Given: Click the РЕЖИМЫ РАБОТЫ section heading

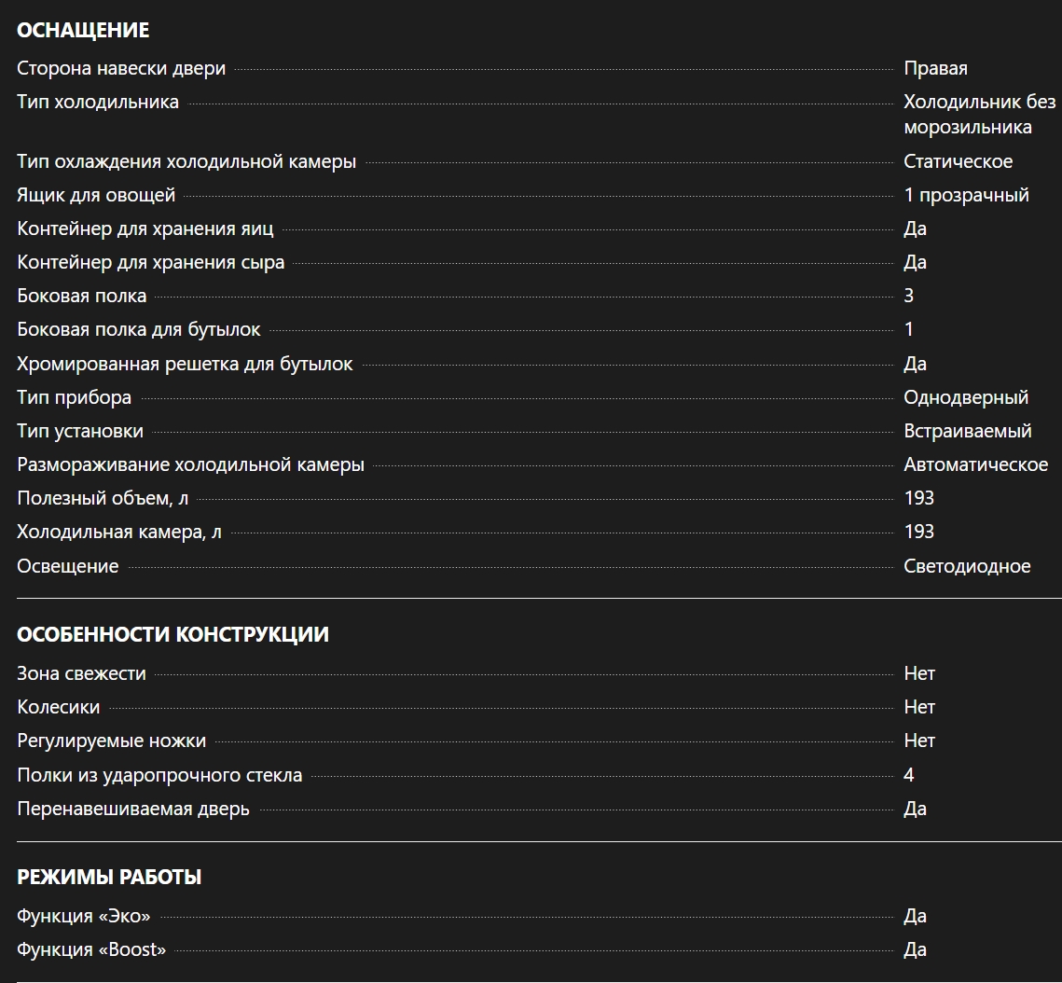Looking at the screenshot, I should 109,877.
